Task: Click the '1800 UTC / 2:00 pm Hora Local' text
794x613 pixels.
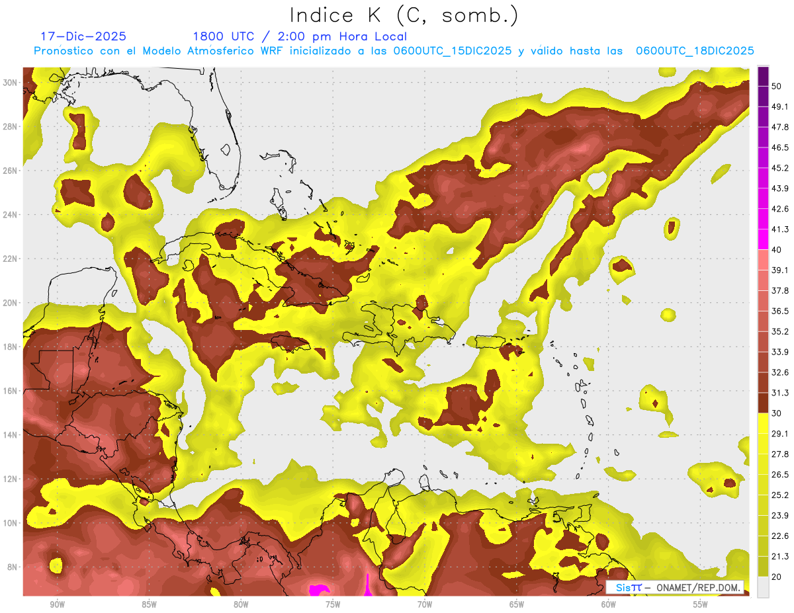Action: coord(300,36)
